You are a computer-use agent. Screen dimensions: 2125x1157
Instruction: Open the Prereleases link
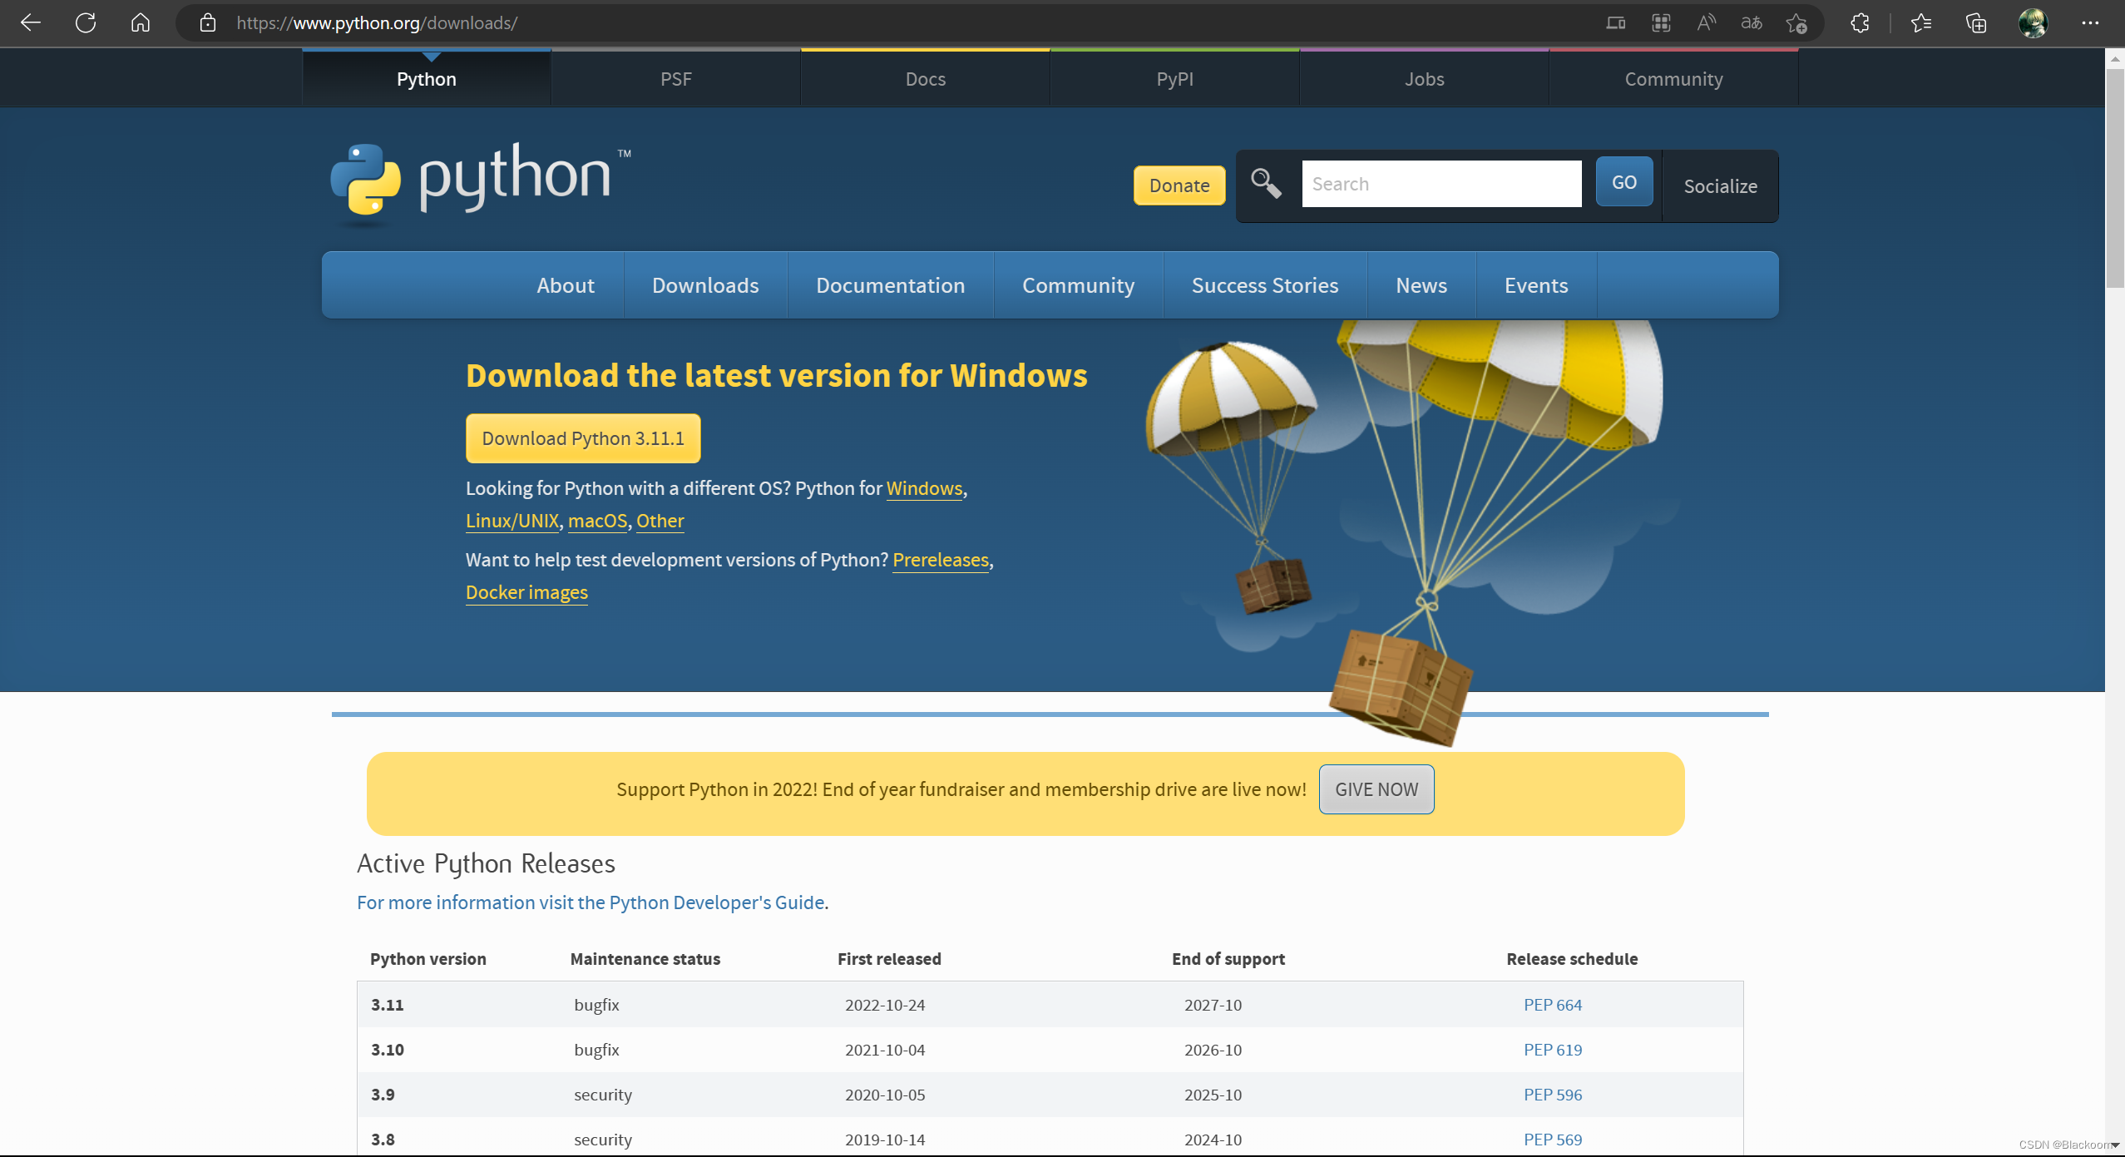pyautogui.click(x=941, y=560)
